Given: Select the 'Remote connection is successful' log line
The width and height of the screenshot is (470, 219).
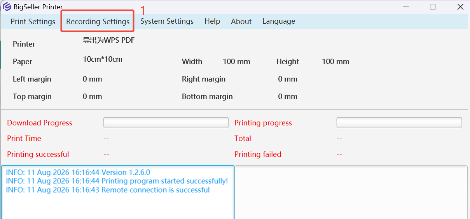Looking at the screenshot, I should pos(108,190).
